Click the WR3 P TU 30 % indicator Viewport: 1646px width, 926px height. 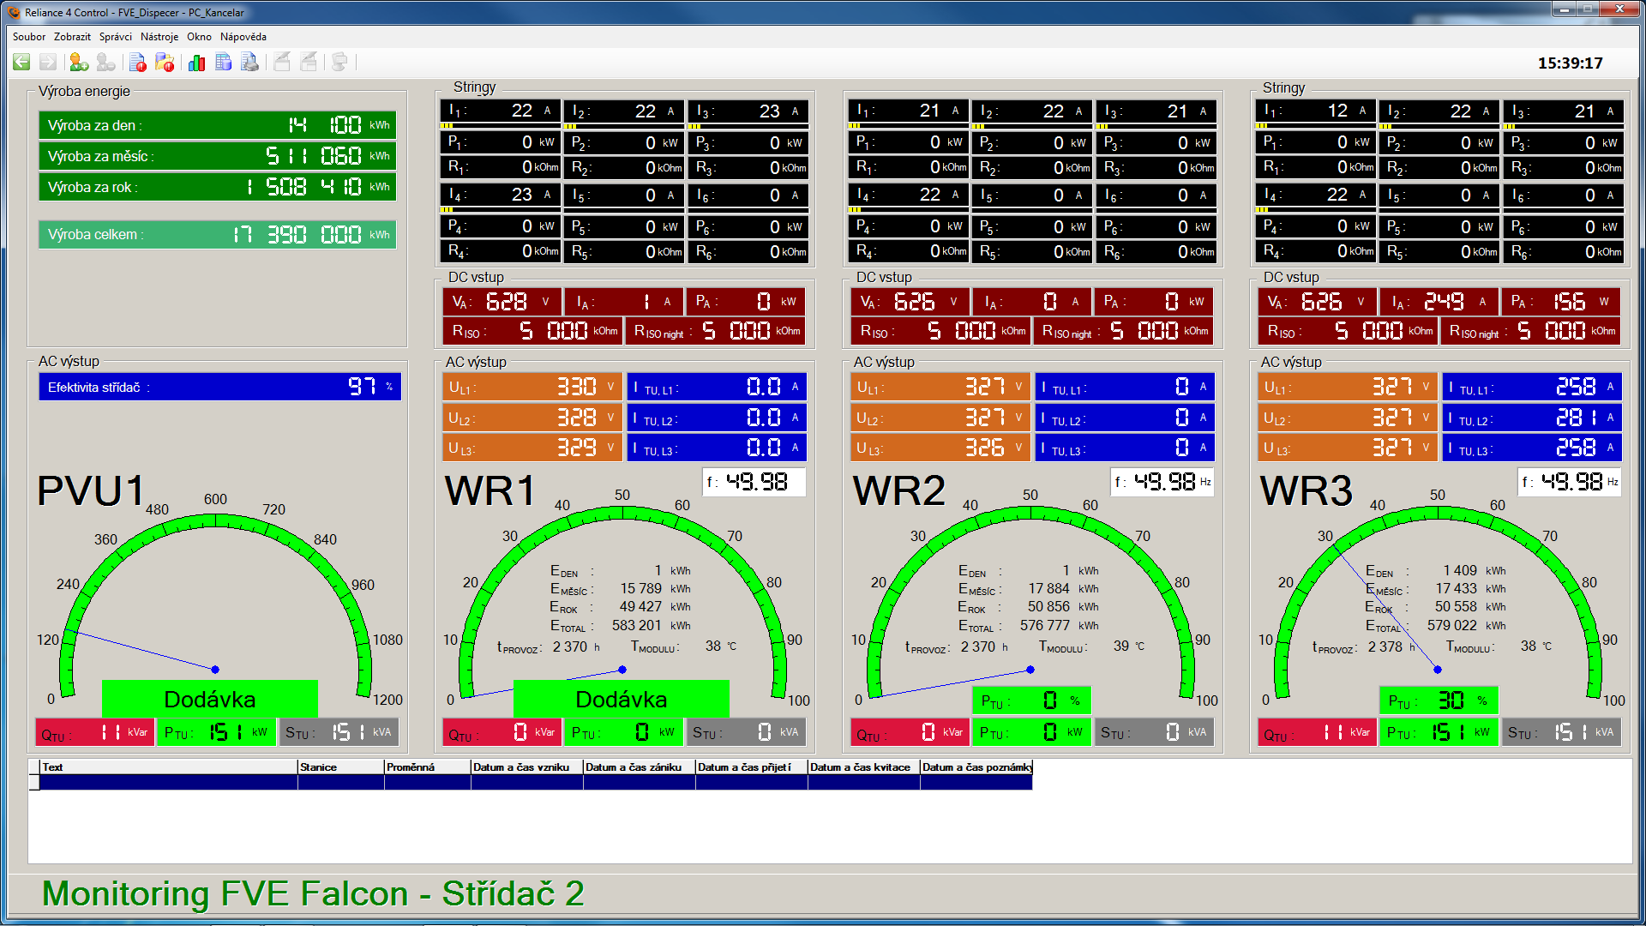pos(1438,701)
